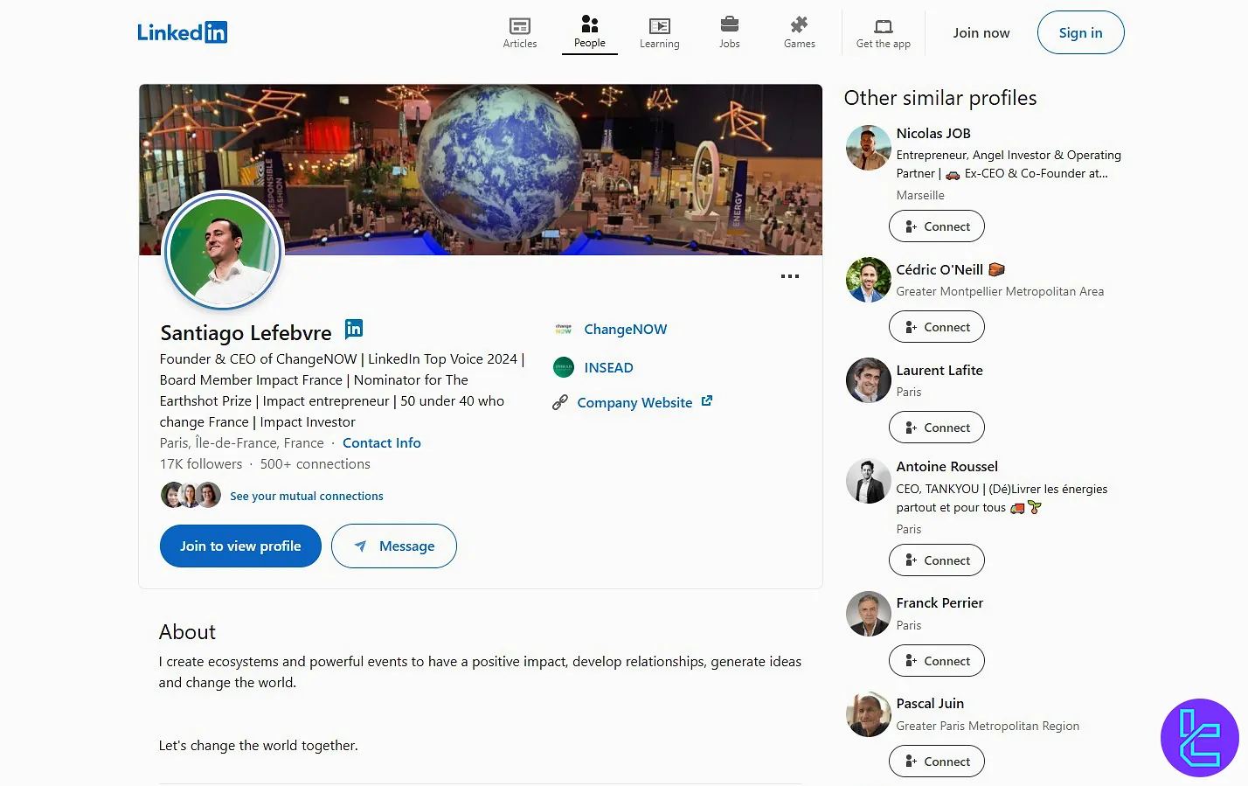Open the Jobs section

[730, 32]
